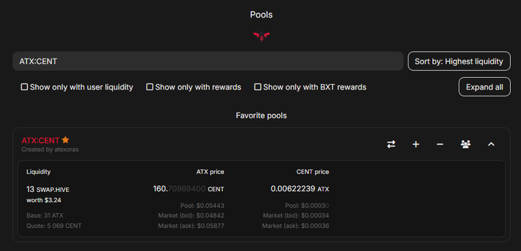Screen dimensions: 521x251
Task: Focus the ATX:CENT search field
Action: pos(208,61)
